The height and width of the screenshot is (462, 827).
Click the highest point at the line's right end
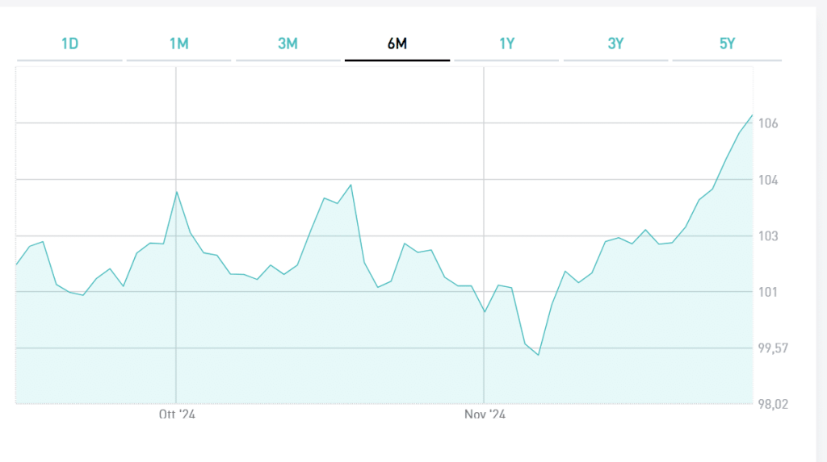[x=752, y=115]
